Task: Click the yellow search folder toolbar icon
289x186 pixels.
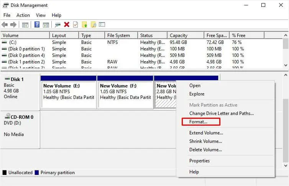Action: [94, 24]
